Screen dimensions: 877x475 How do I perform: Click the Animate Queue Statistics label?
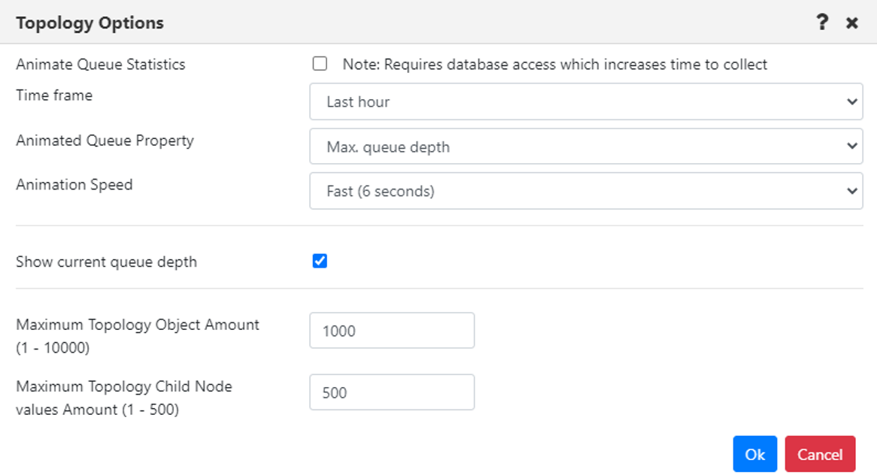(x=101, y=65)
